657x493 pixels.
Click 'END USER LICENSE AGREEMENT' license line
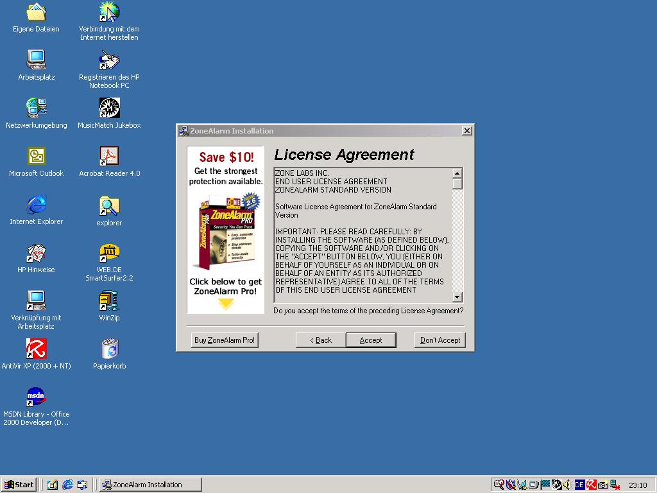point(331,182)
